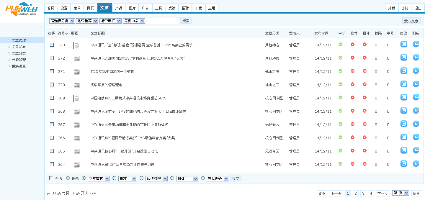Click the title image thumbnail of article 372
The width and height of the screenshot is (425, 200).
77,58
